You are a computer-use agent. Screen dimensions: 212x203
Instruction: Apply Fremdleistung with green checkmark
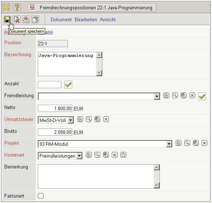coord(202,96)
